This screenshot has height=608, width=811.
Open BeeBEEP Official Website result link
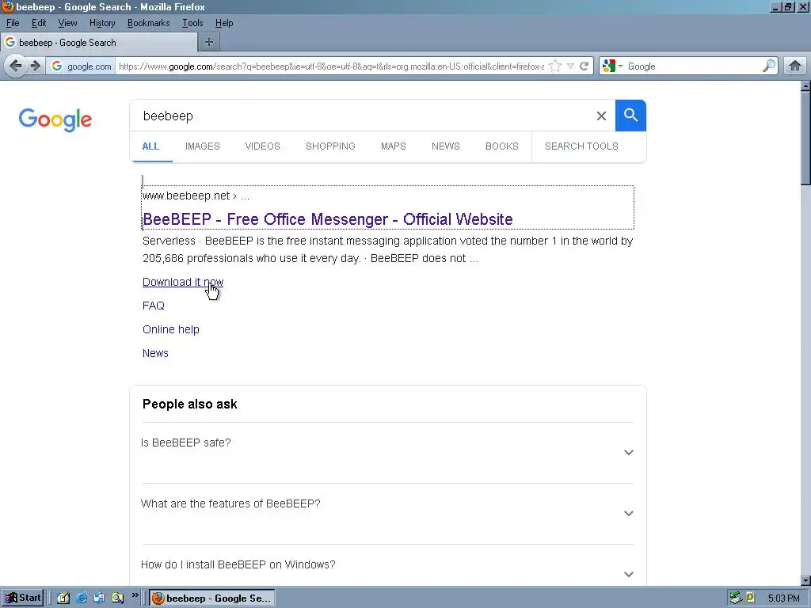tap(327, 219)
